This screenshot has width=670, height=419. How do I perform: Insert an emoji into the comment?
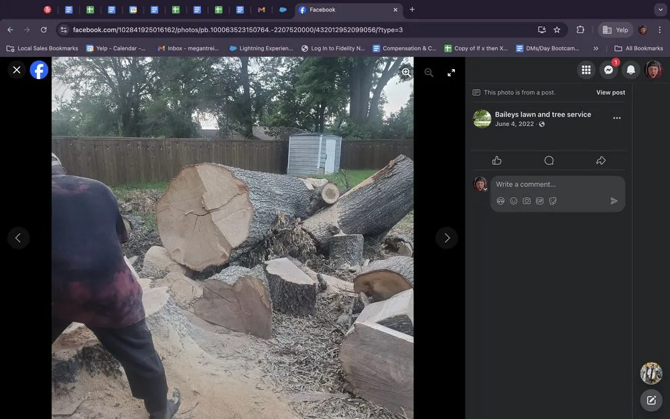coord(514,200)
